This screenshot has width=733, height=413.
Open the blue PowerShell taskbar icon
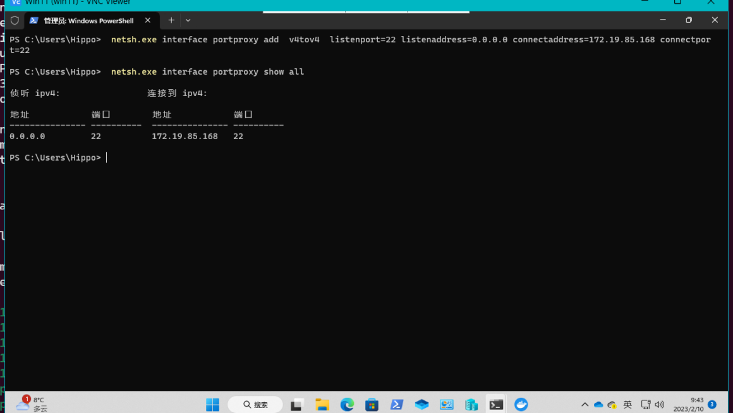point(397,405)
